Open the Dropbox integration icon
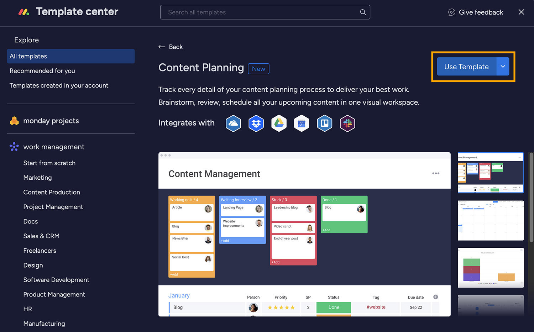The height and width of the screenshot is (332, 534). click(x=256, y=123)
